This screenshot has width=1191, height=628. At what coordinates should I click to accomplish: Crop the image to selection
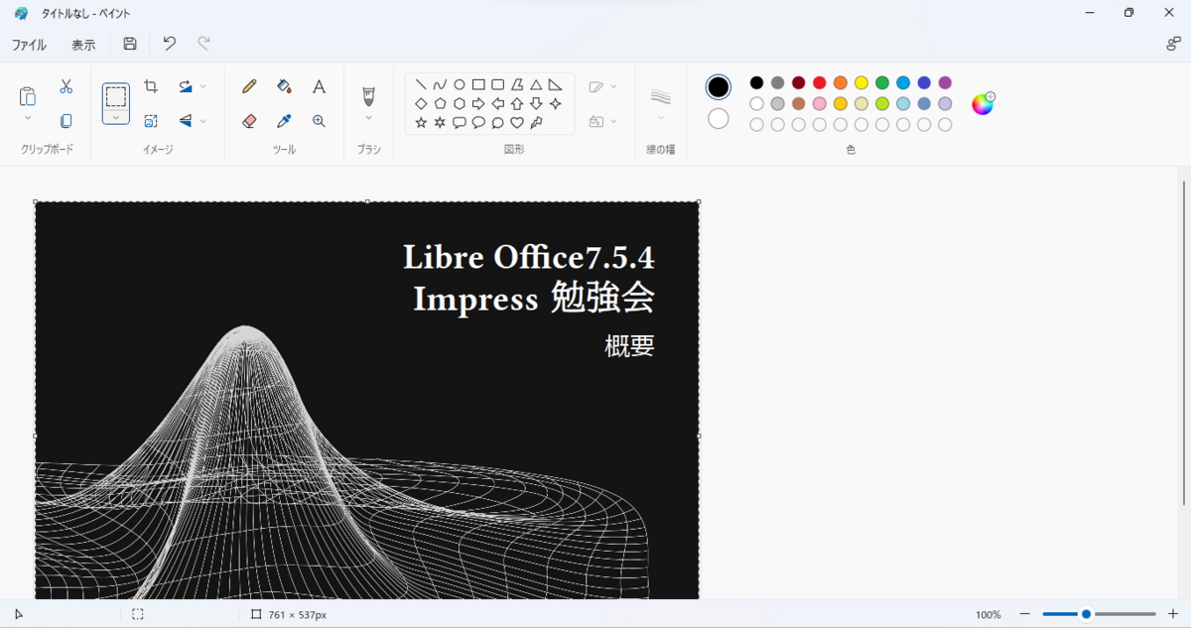[x=151, y=86]
